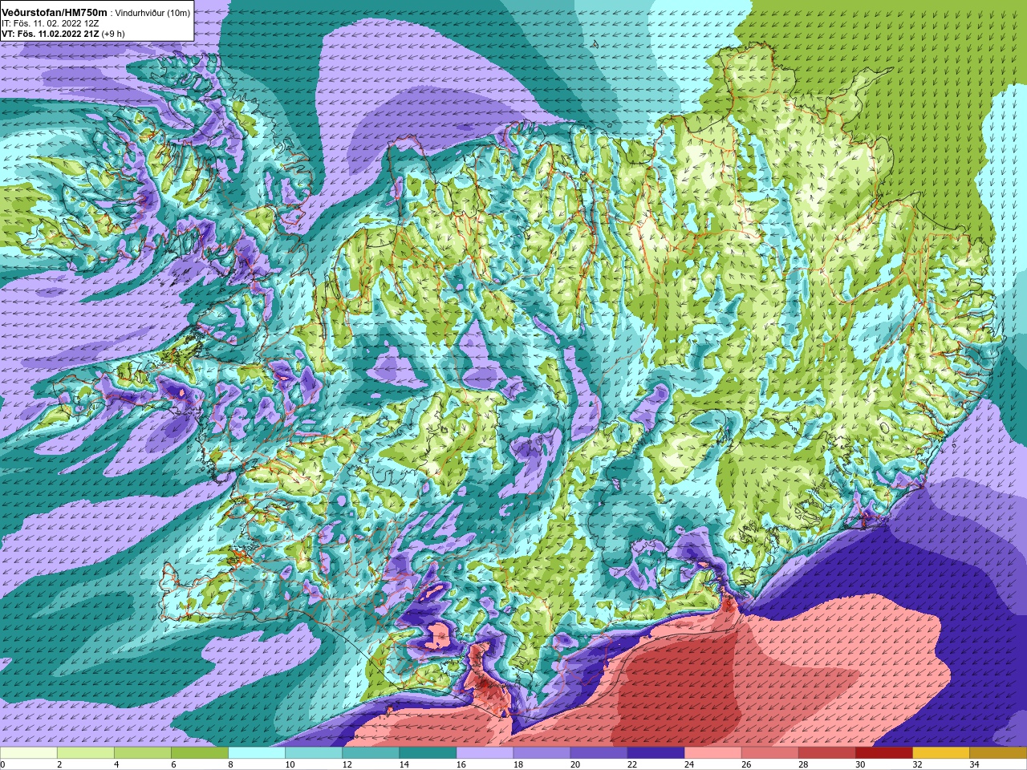Click the 'IT: Fös. 11. 02. 2022 12Z' line
The height and width of the screenshot is (770, 1027).
click(x=51, y=23)
